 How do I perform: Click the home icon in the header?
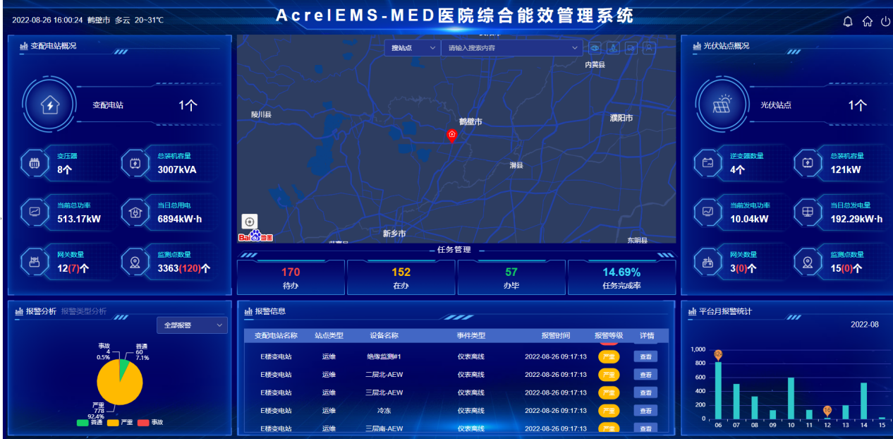click(866, 21)
